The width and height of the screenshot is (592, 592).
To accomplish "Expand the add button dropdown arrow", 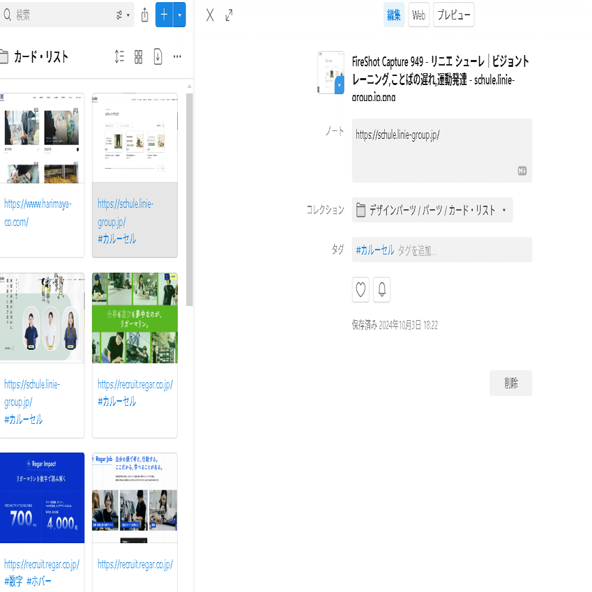I will 180,15.
